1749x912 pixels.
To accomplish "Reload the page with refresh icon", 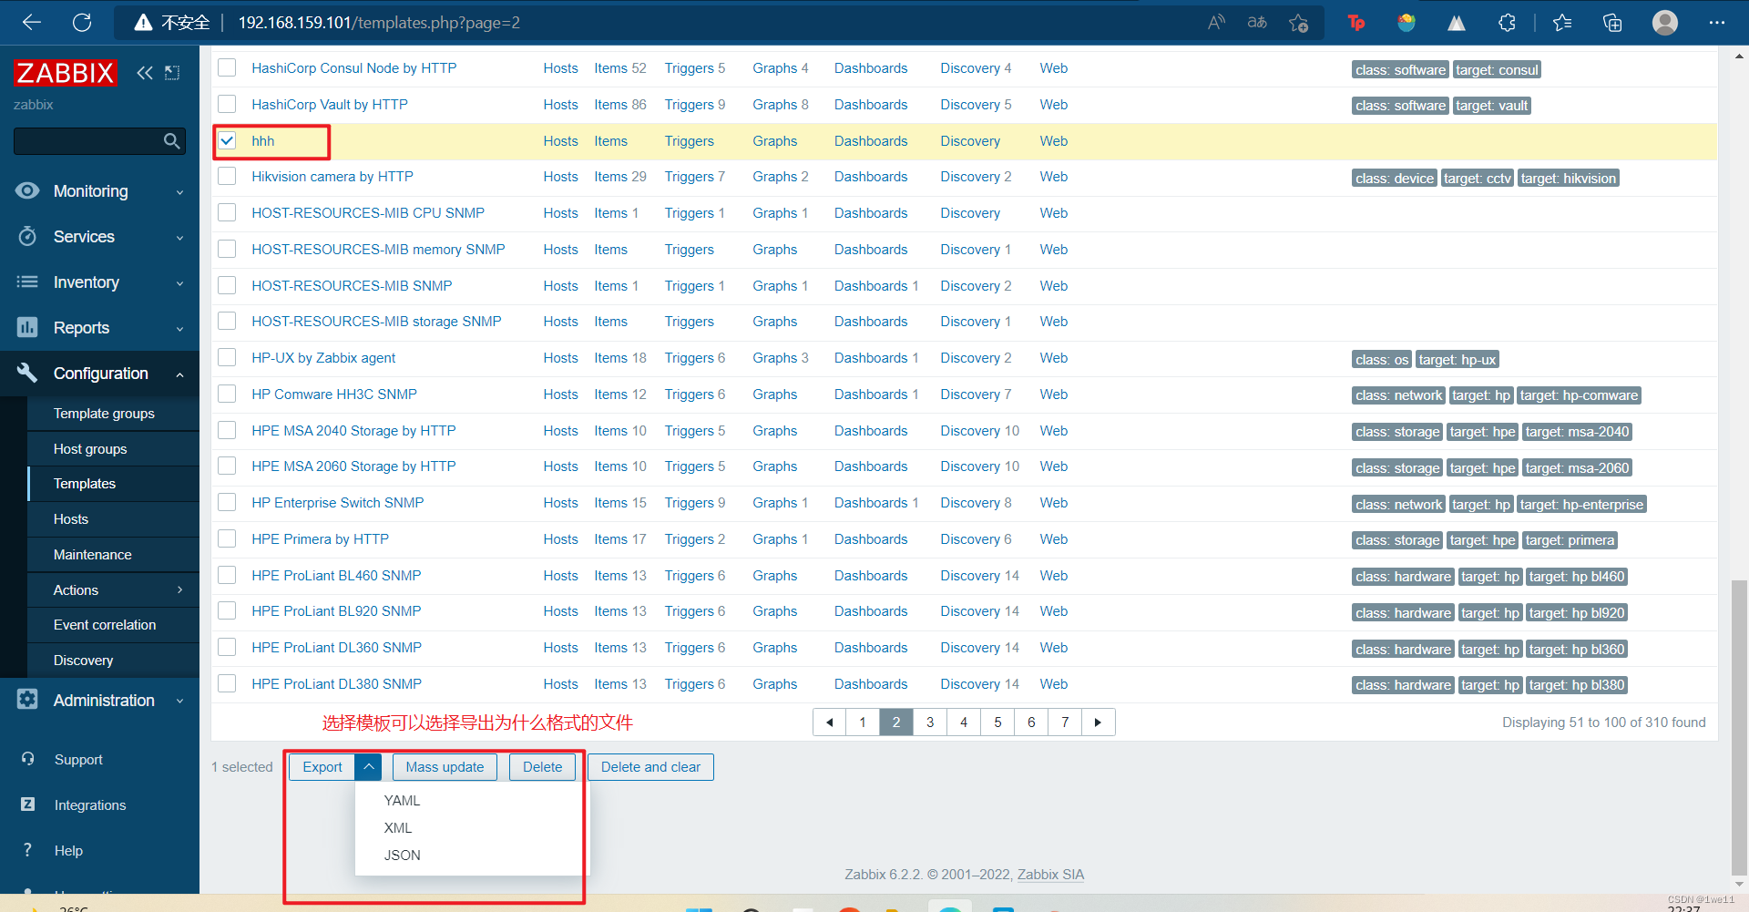I will 82,23.
